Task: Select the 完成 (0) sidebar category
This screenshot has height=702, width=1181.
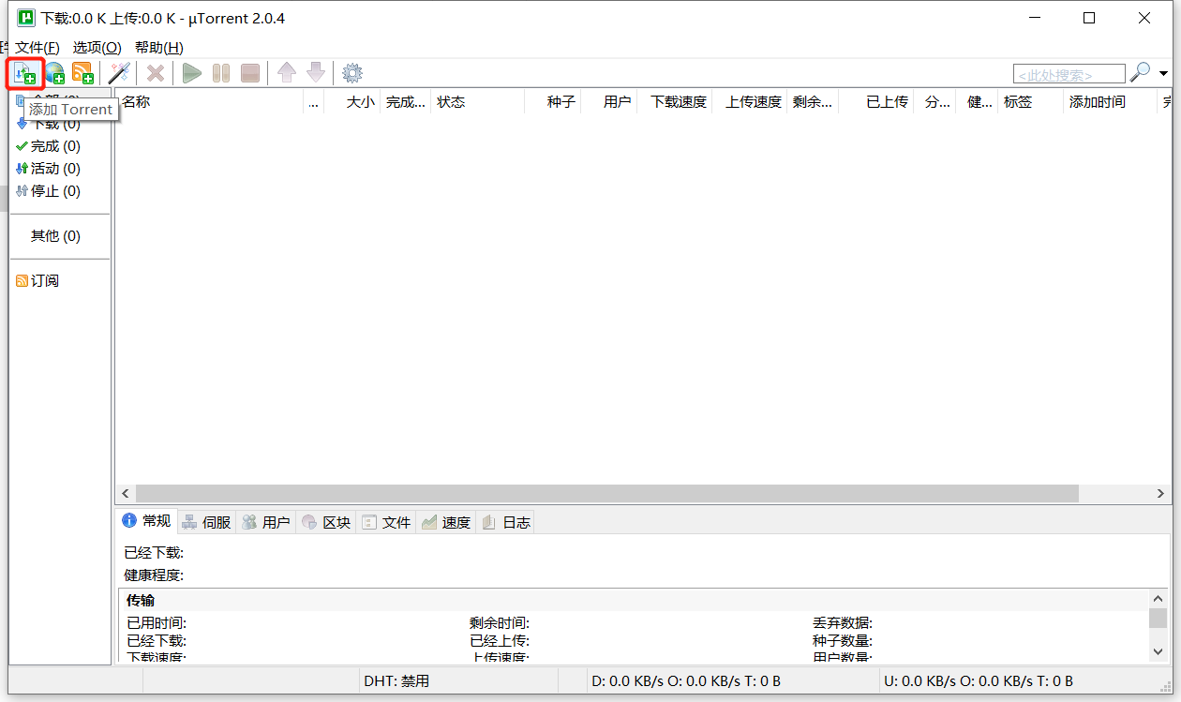Action: point(48,146)
